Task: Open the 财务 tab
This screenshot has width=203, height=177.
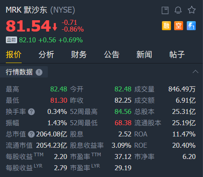Action: click(79, 54)
